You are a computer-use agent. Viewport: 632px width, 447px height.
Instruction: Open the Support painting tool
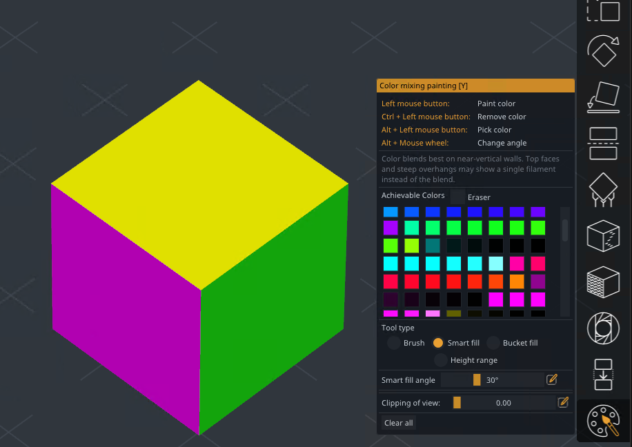pos(603,189)
